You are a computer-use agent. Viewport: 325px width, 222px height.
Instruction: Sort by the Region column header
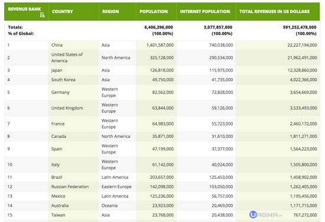click(110, 12)
